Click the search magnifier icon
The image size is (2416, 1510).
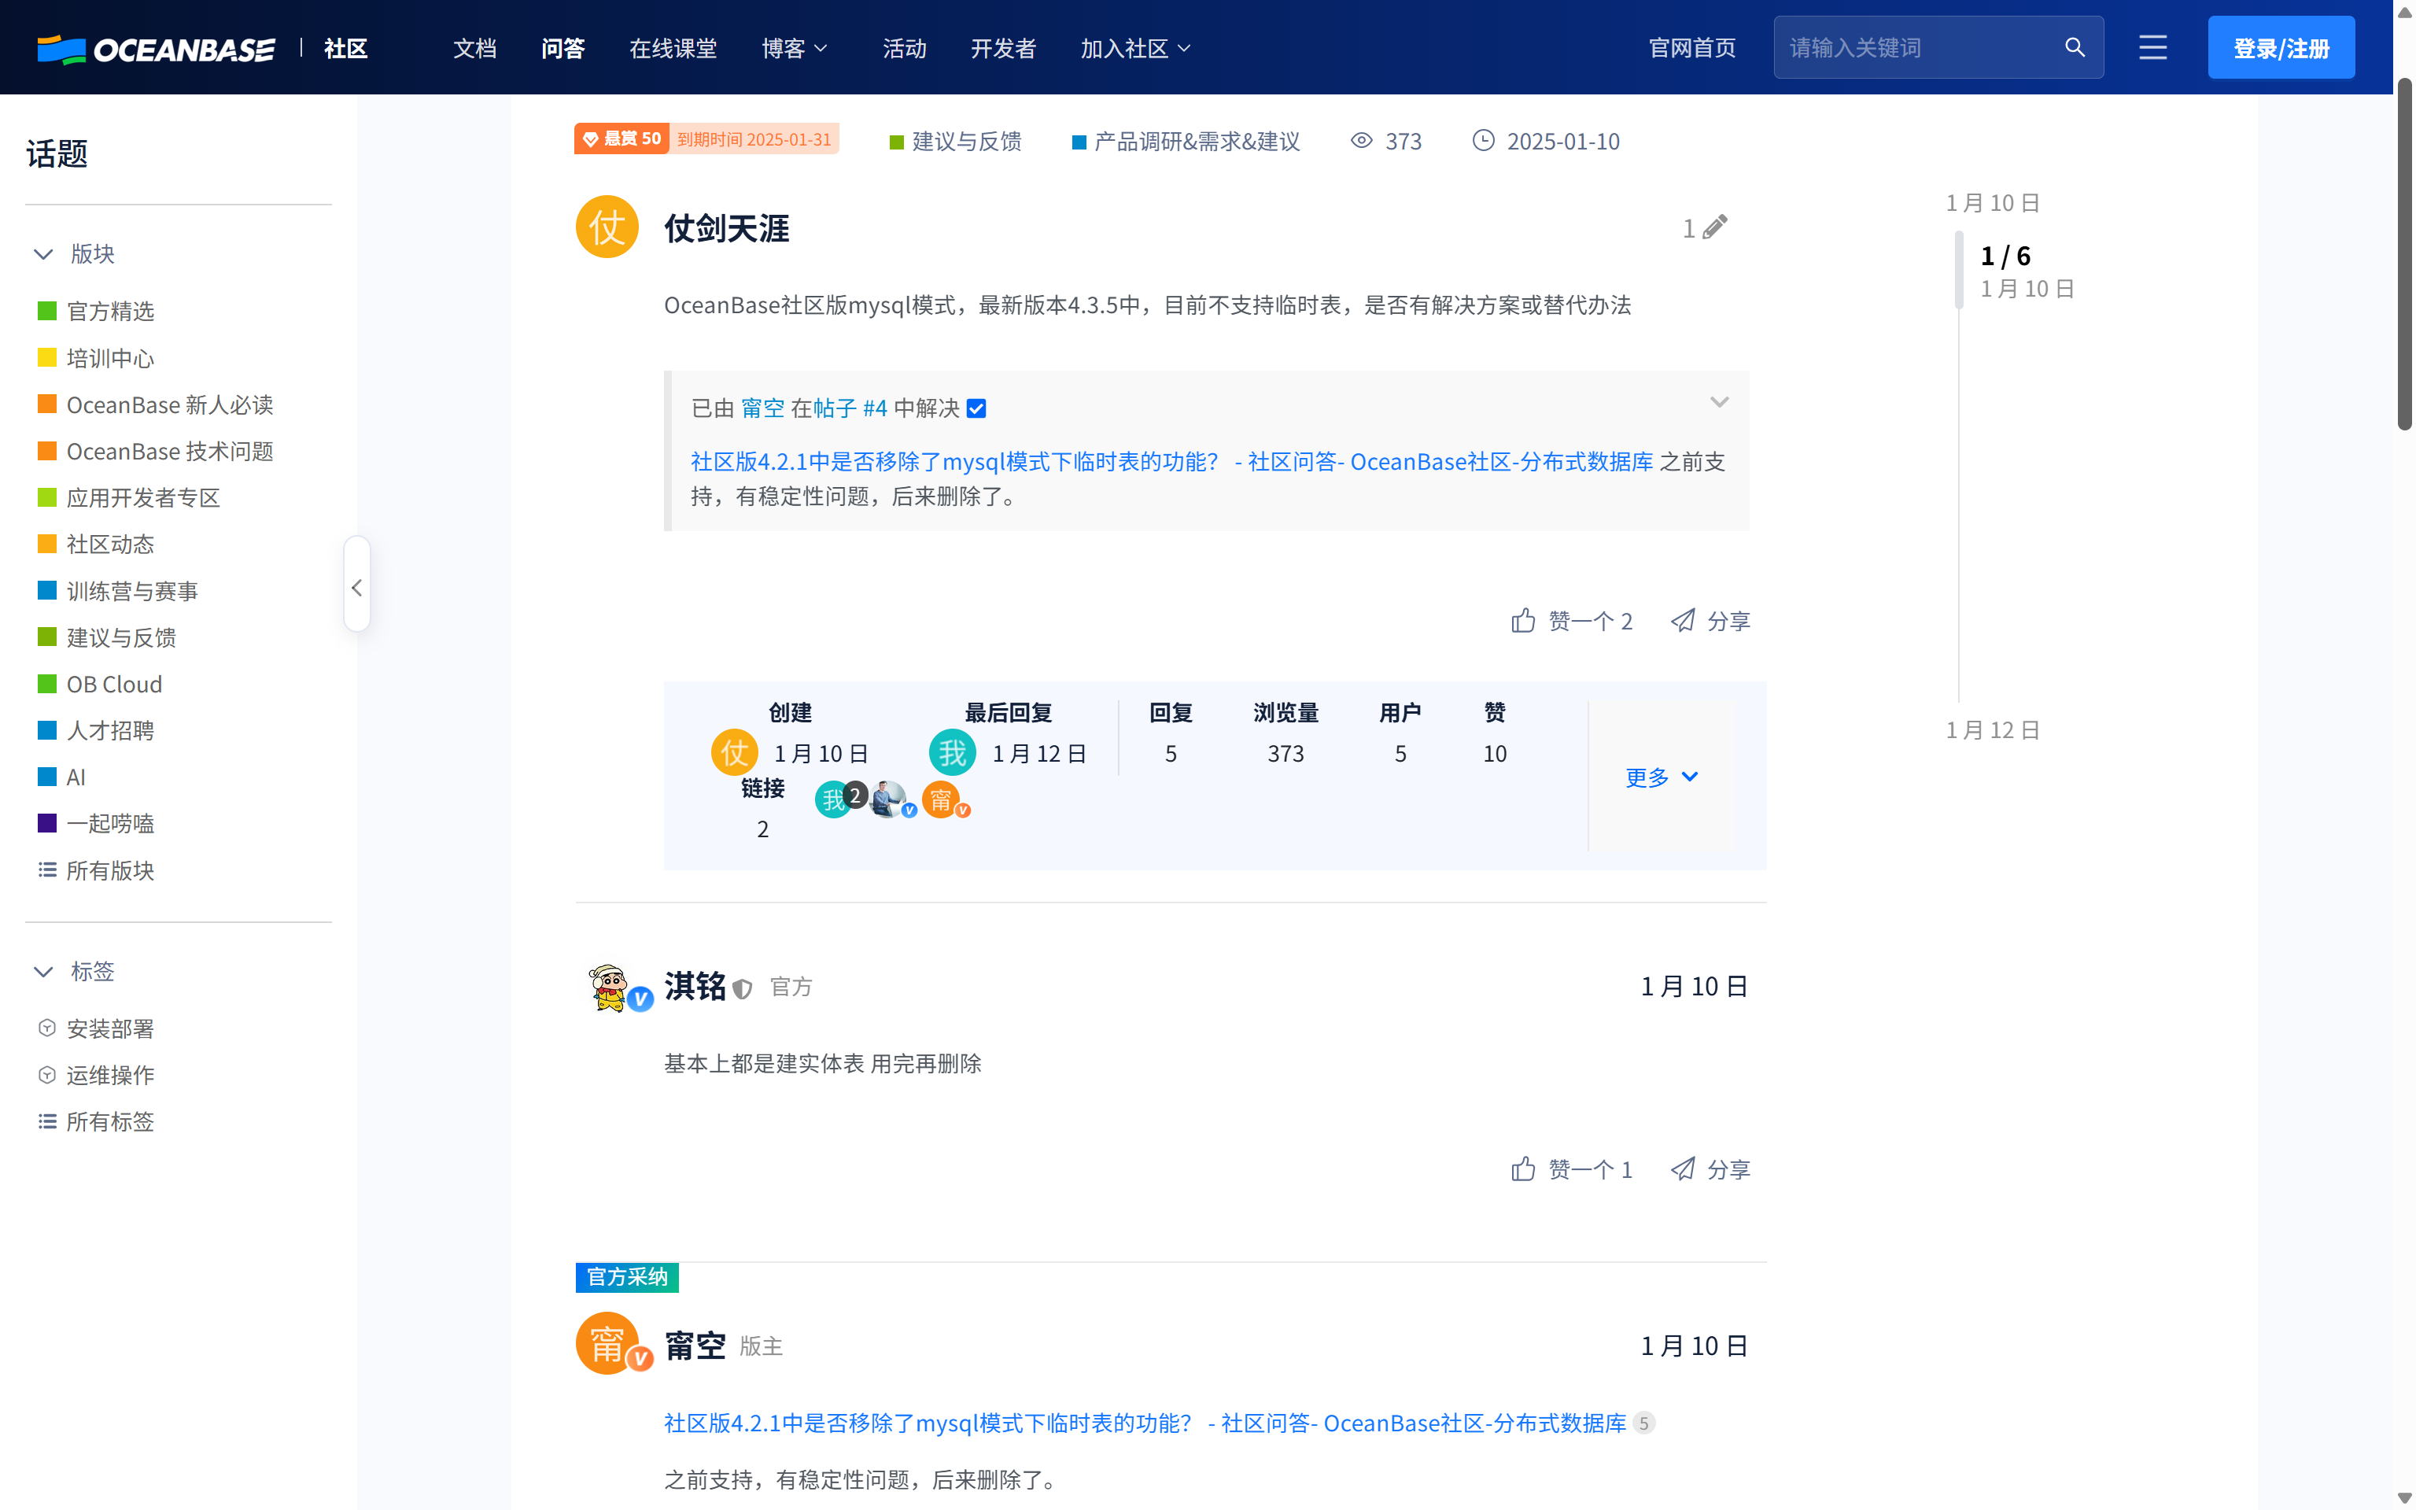(x=2075, y=47)
